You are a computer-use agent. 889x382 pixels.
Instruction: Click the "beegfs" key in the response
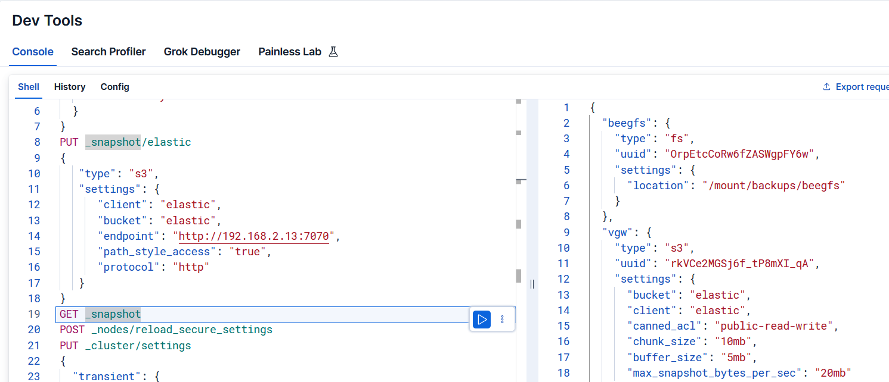point(628,123)
